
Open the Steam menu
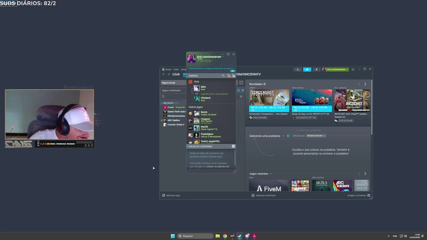pyautogui.click(x=168, y=69)
